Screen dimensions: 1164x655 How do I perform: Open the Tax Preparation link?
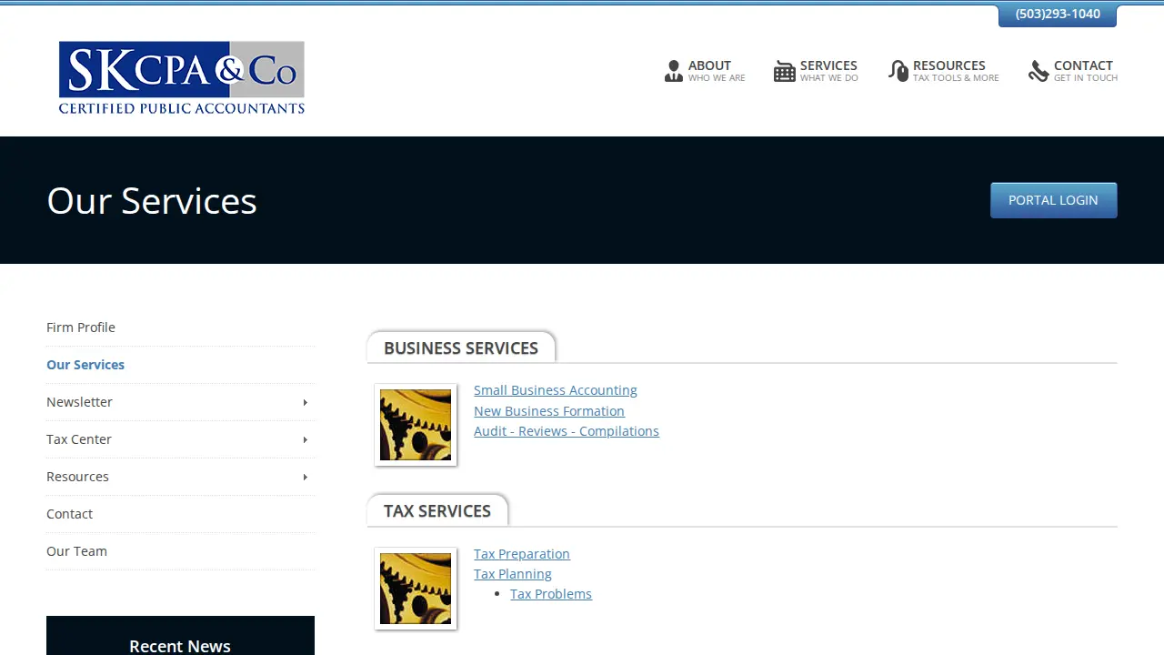[522, 554]
